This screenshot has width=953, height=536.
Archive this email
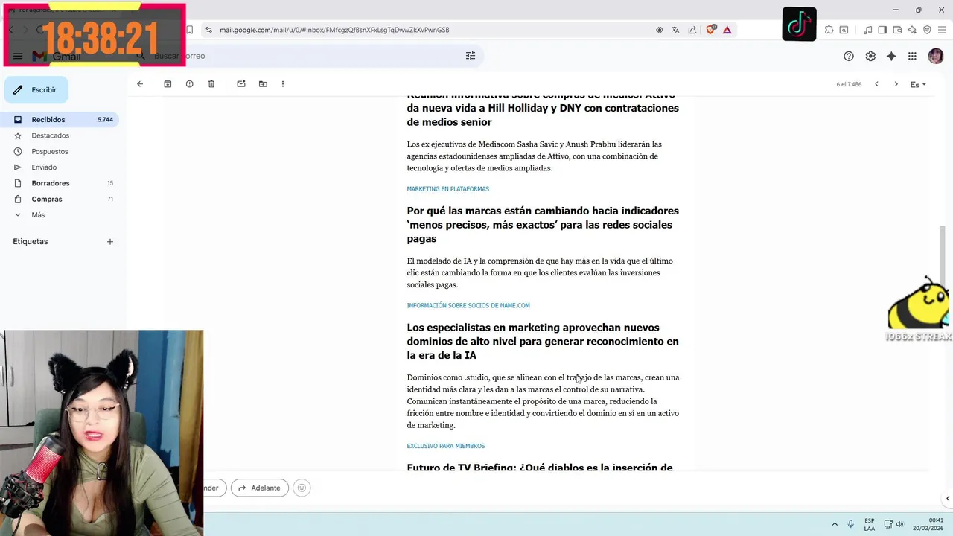point(168,84)
